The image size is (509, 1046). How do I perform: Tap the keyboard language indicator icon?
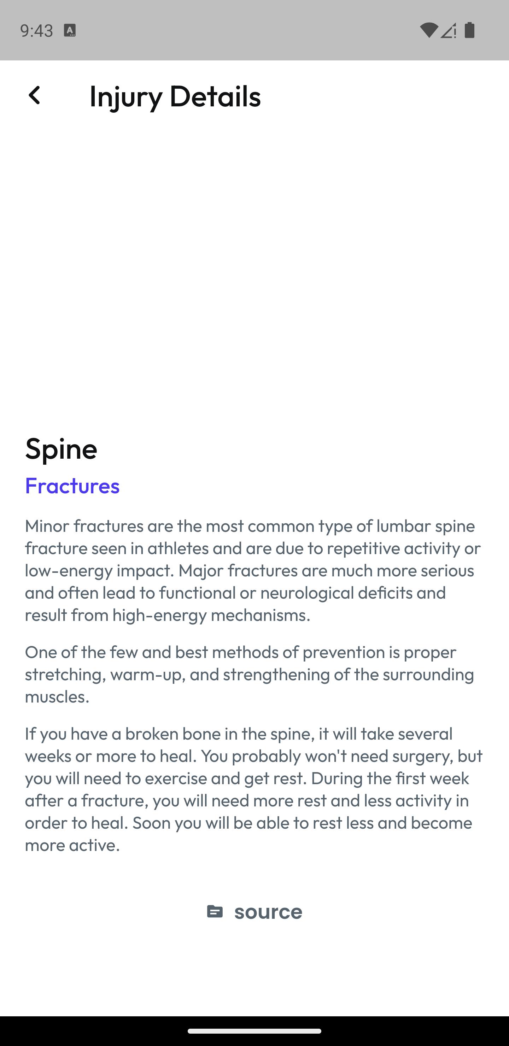point(70,30)
